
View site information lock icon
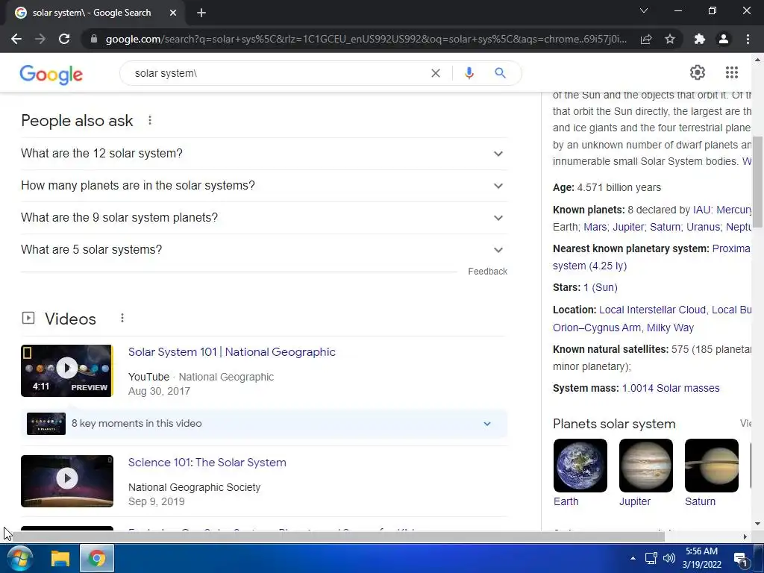94,39
